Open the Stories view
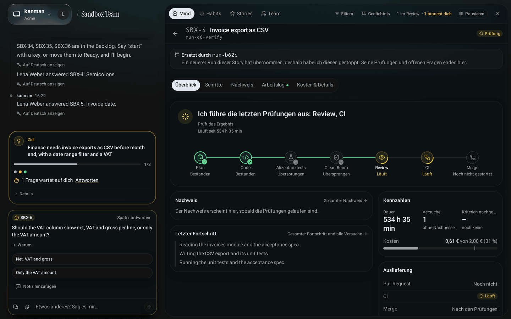The height and width of the screenshot is (319, 511). [x=241, y=14]
